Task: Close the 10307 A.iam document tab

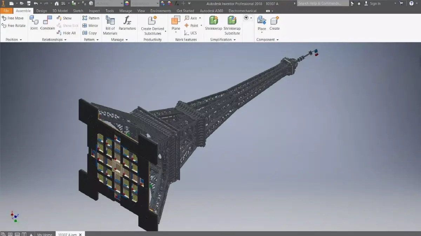Action: click(80, 235)
